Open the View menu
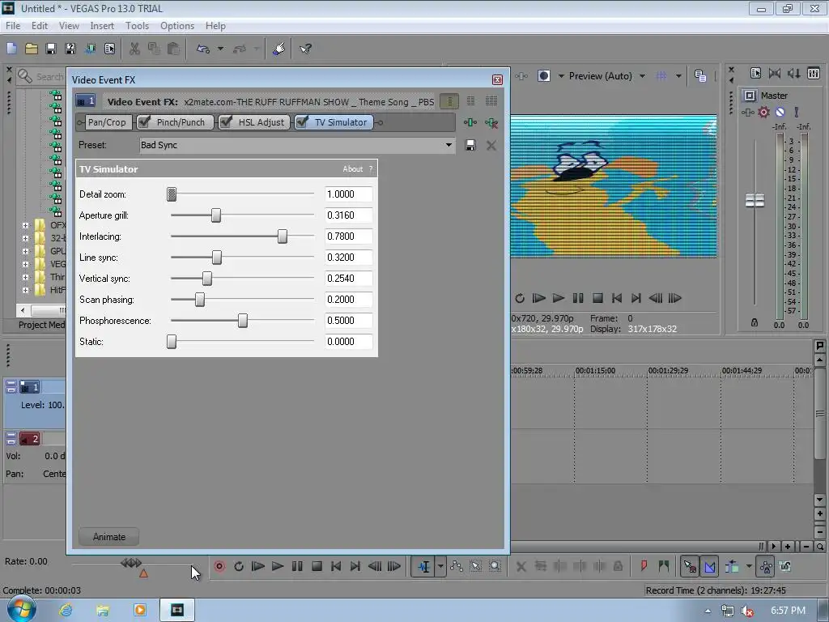The height and width of the screenshot is (622, 829). click(x=69, y=25)
